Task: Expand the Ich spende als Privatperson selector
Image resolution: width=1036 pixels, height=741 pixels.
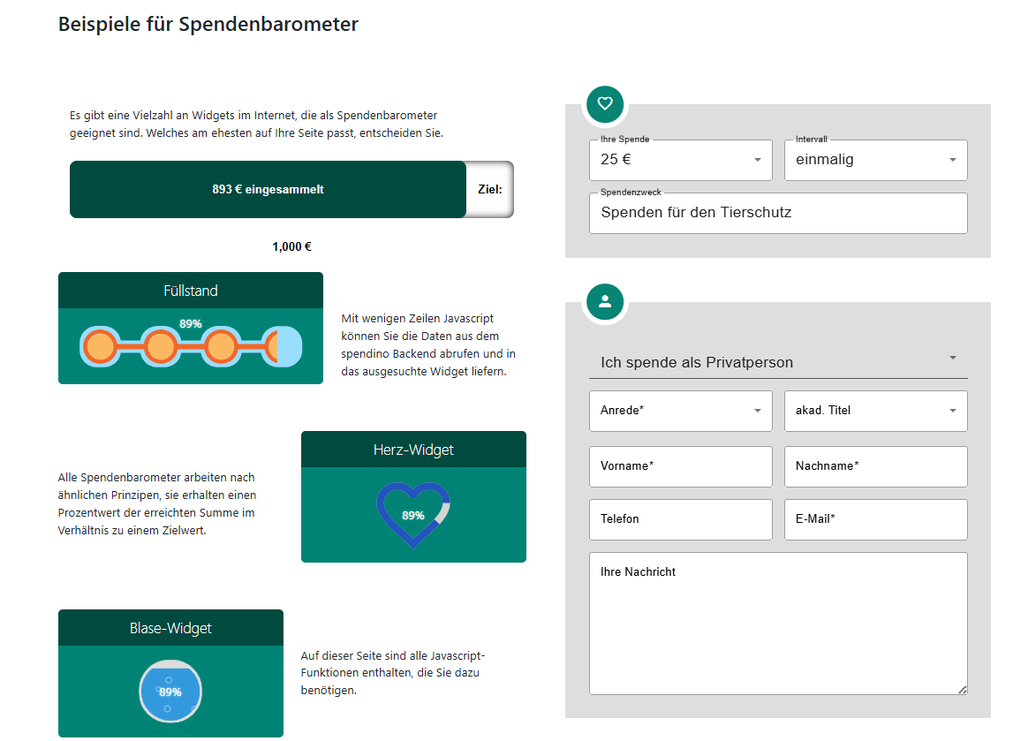Action: [777, 361]
